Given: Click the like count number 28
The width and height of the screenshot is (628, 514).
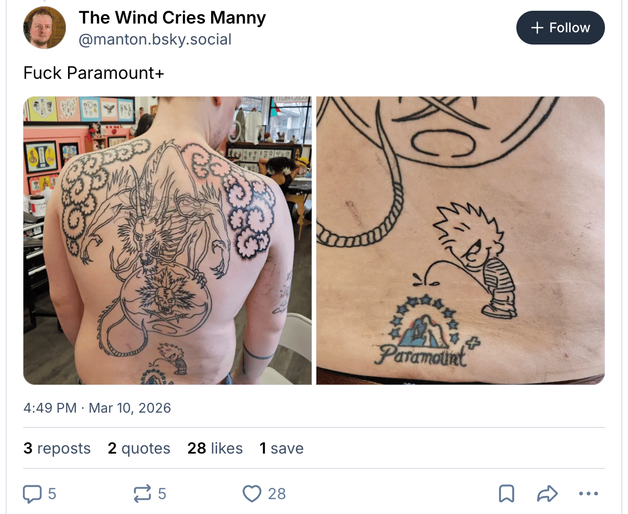Looking at the screenshot, I should [277, 494].
